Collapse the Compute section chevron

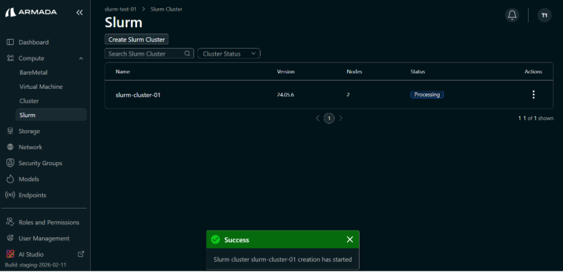[81, 58]
